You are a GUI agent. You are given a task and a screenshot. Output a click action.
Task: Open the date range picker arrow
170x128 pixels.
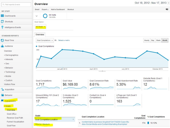pyautogui.click(x=169, y=3)
